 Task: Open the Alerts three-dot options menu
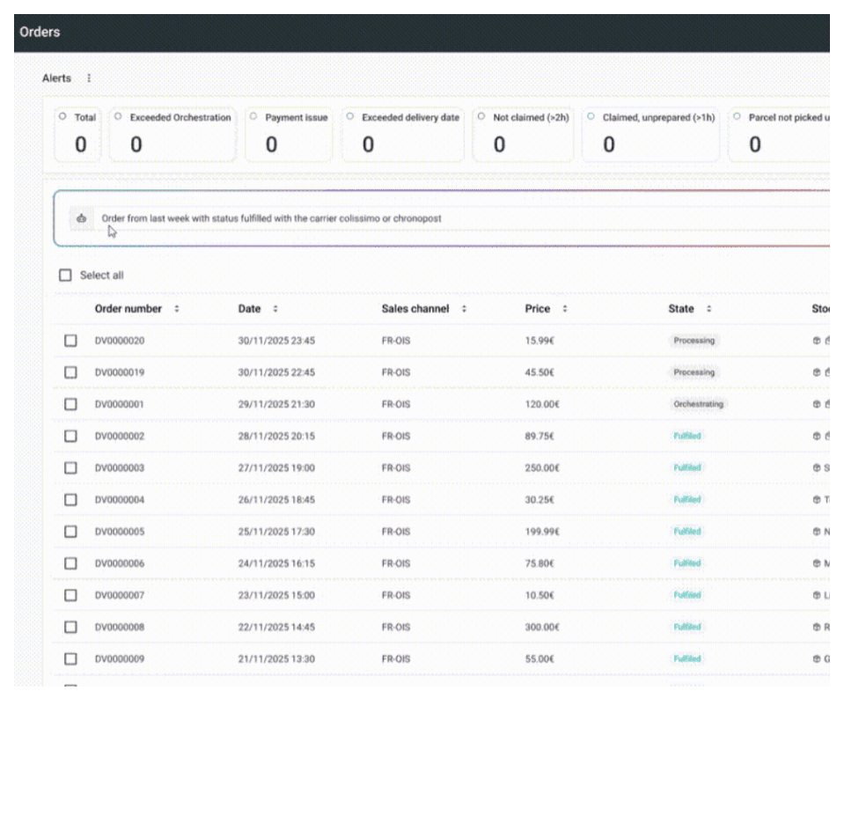point(88,78)
